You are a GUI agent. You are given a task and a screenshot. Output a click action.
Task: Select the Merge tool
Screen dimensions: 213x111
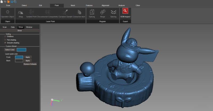pos(103,14)
